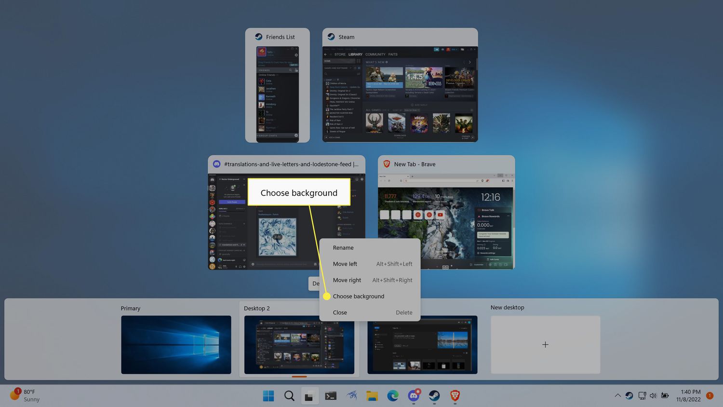Switch to the Primary desktop thumbnail
Viewport: 723px width, 407px height.
pos(176,344)
